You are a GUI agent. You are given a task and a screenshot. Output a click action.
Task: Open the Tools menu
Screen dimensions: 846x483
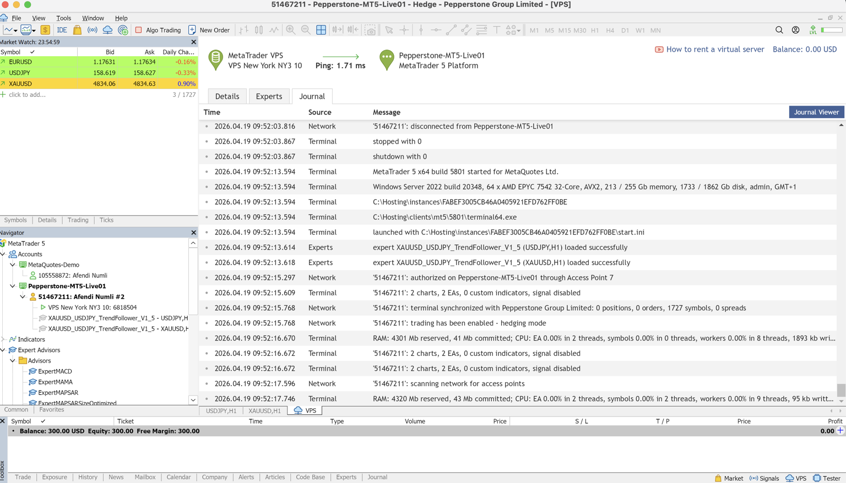[63, 18]
